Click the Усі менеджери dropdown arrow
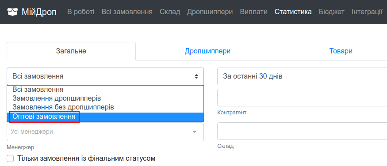Viewport: 387px width, 166px height. 195,132
